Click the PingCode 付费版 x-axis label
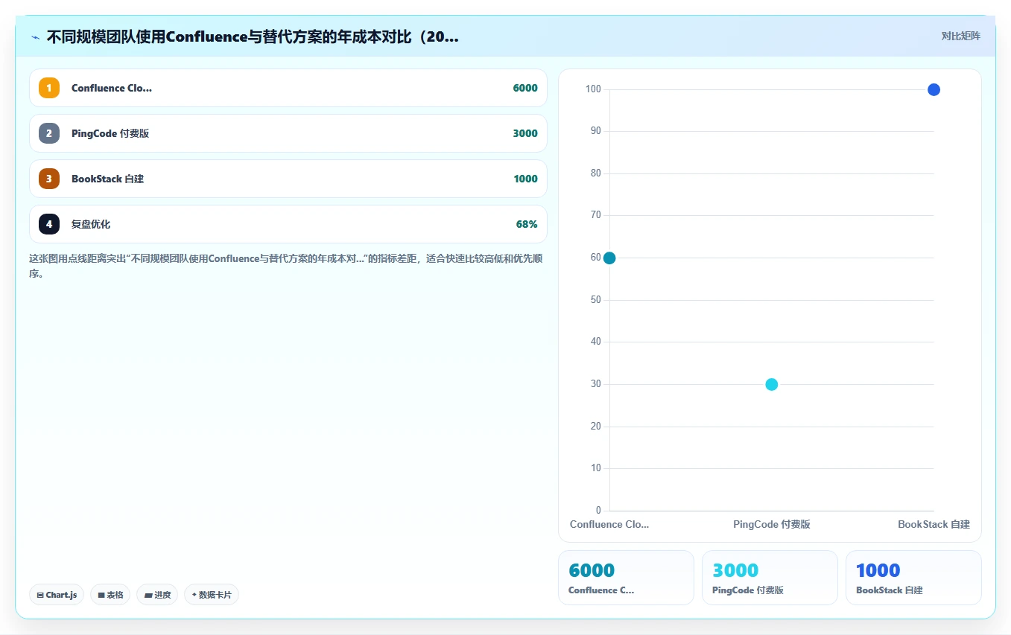 point(772,524)
